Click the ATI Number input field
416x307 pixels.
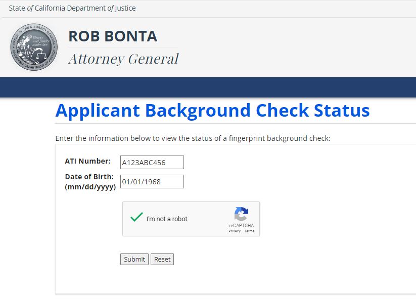click(x=152, y=163)
